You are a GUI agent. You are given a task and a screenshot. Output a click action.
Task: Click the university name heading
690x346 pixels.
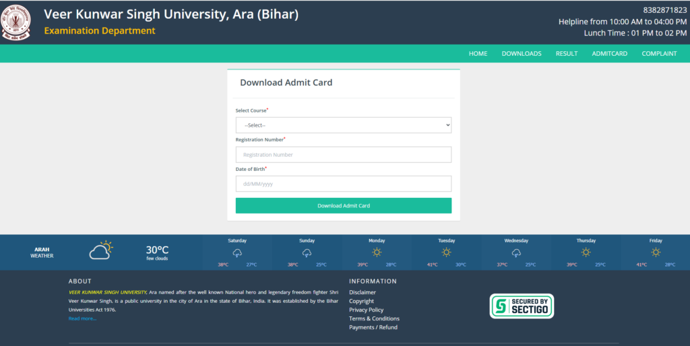171,14
